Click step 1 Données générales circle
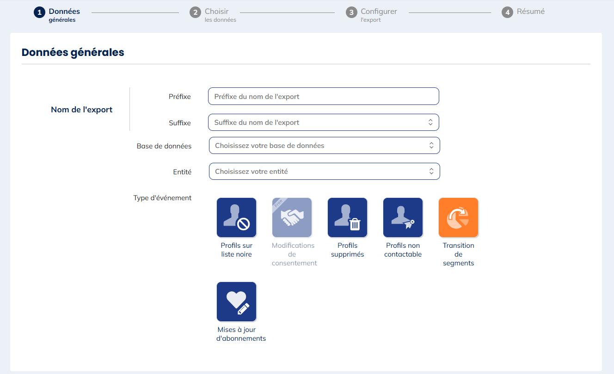Screen dimensions: 614x374 [x=39, y=12]
